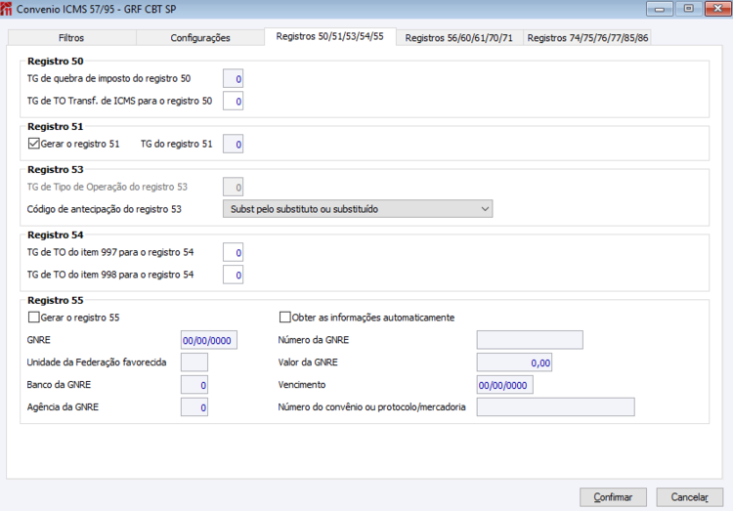The image size is (733, 511).
Task: Click TG de Tipo de Operação registro 53 field
Action: (x=233, y=187)
